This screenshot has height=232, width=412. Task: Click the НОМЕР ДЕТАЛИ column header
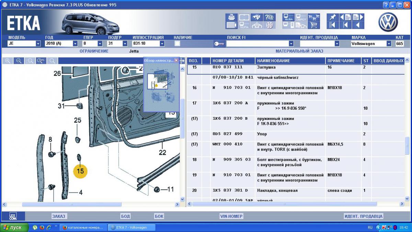(233, 61)
